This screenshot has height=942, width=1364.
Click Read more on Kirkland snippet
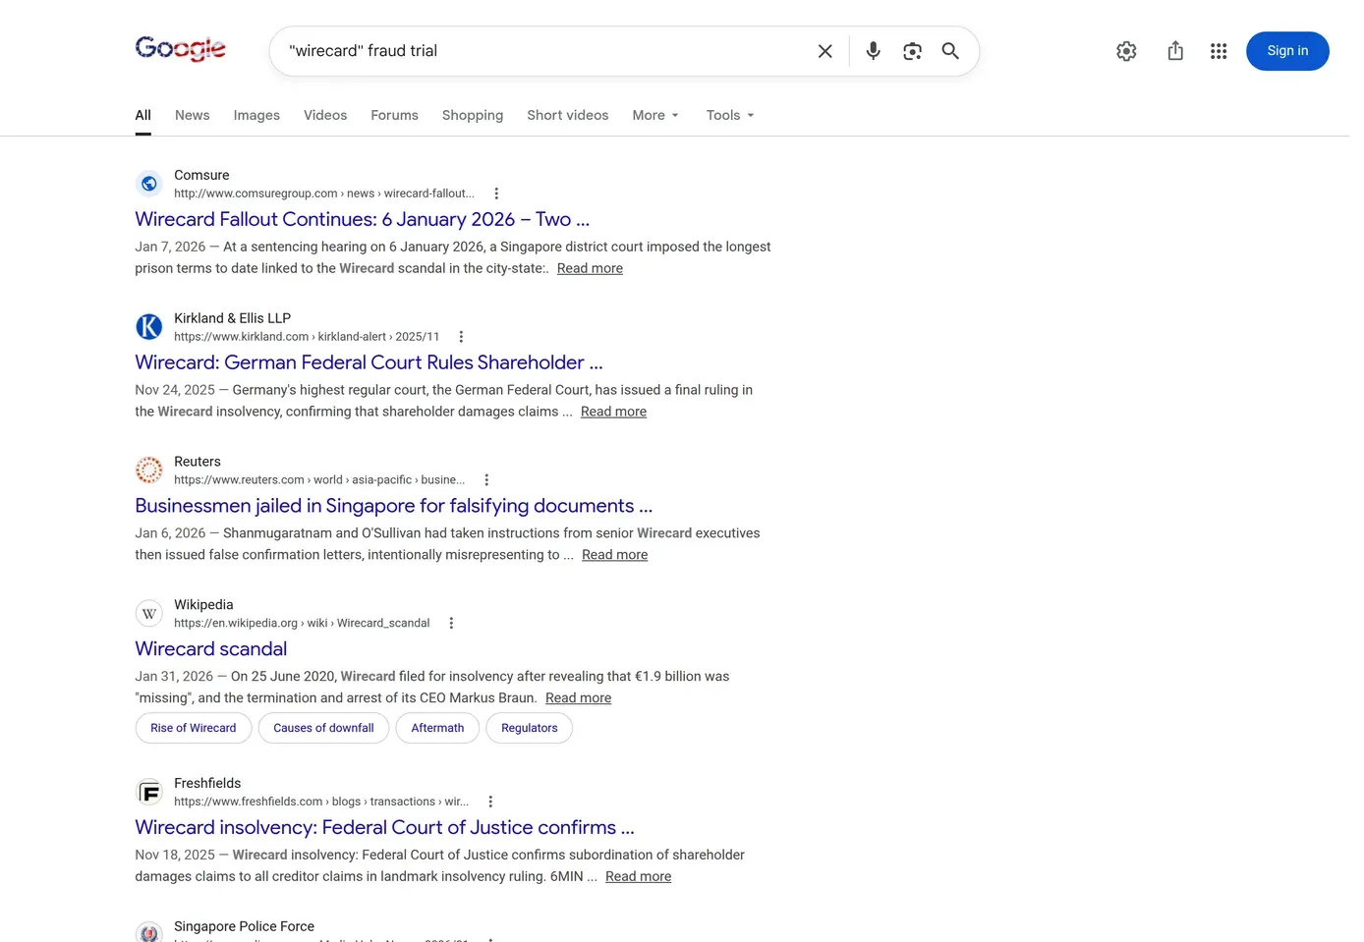pyautogui.click(x=613, y=412)
